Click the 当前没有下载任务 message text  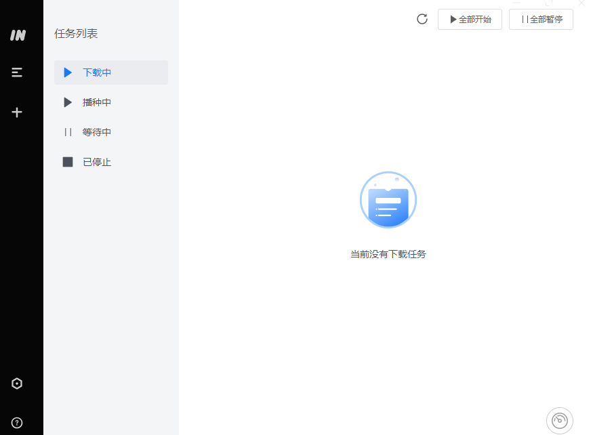point(388,254)
